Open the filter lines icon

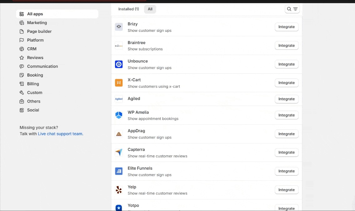pos(295,9)
